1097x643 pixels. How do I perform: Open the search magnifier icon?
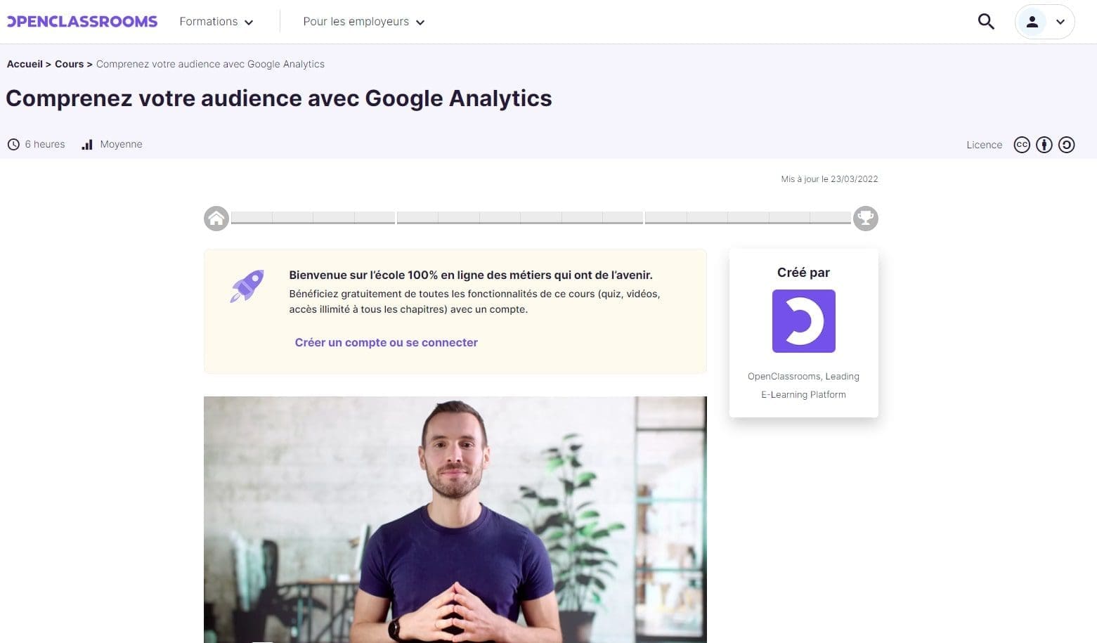tap(986, 22)
